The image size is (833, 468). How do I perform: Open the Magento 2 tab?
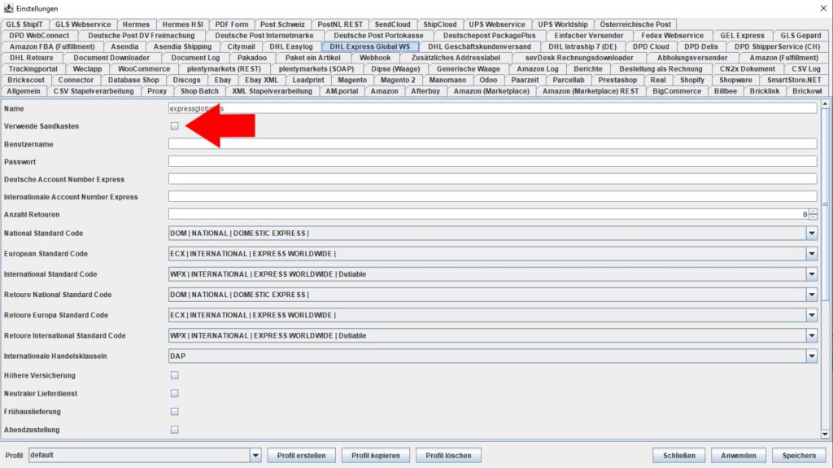pyautogui.click(x=398, y=81)
